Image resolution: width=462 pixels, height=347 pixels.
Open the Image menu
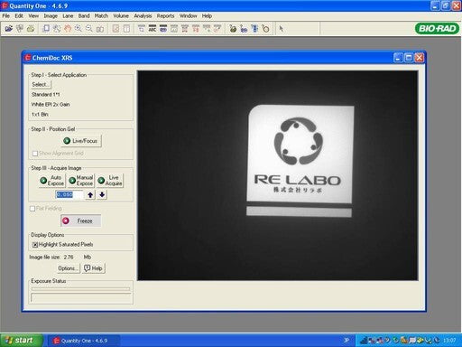(x=51, y=15)
